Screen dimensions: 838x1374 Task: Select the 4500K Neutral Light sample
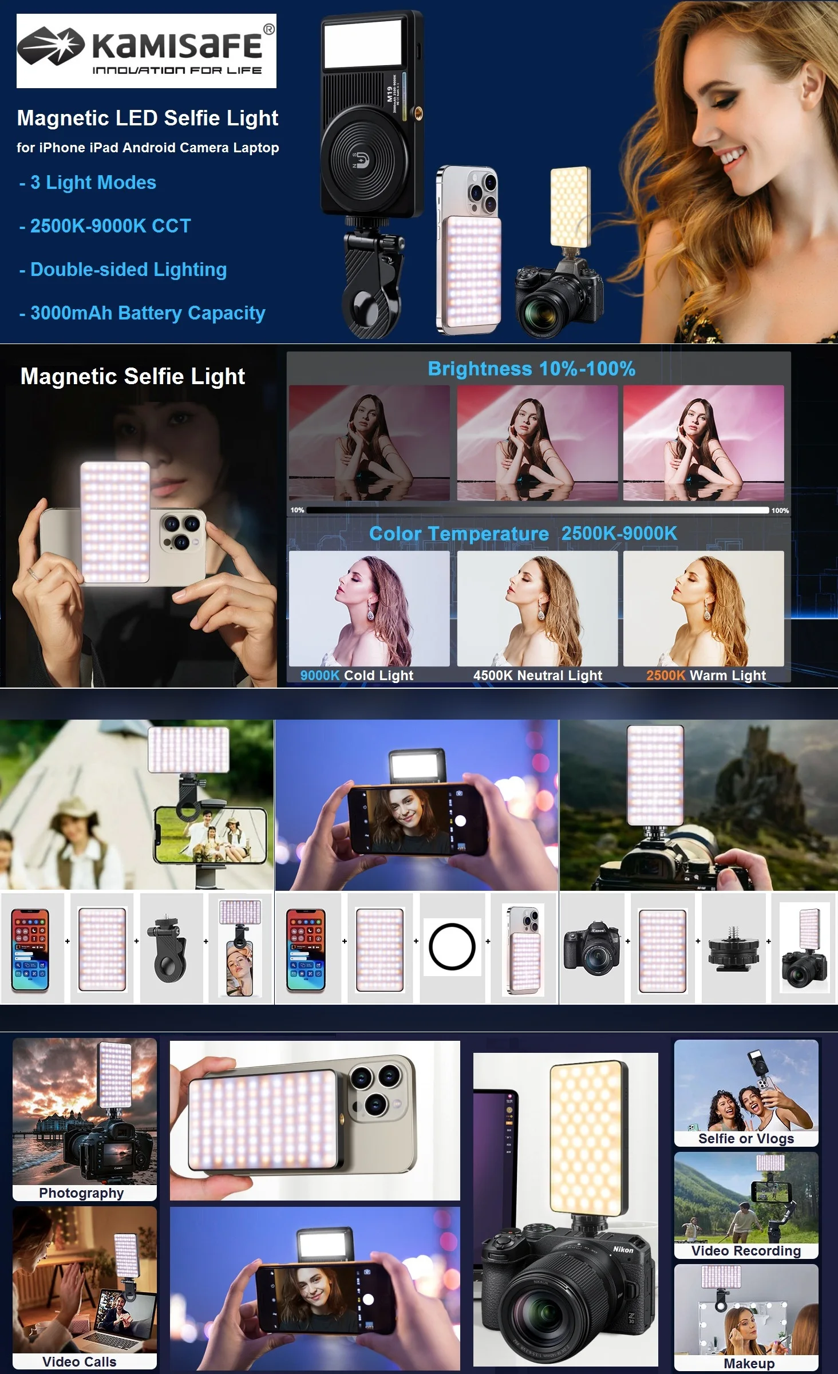[537, 616]
